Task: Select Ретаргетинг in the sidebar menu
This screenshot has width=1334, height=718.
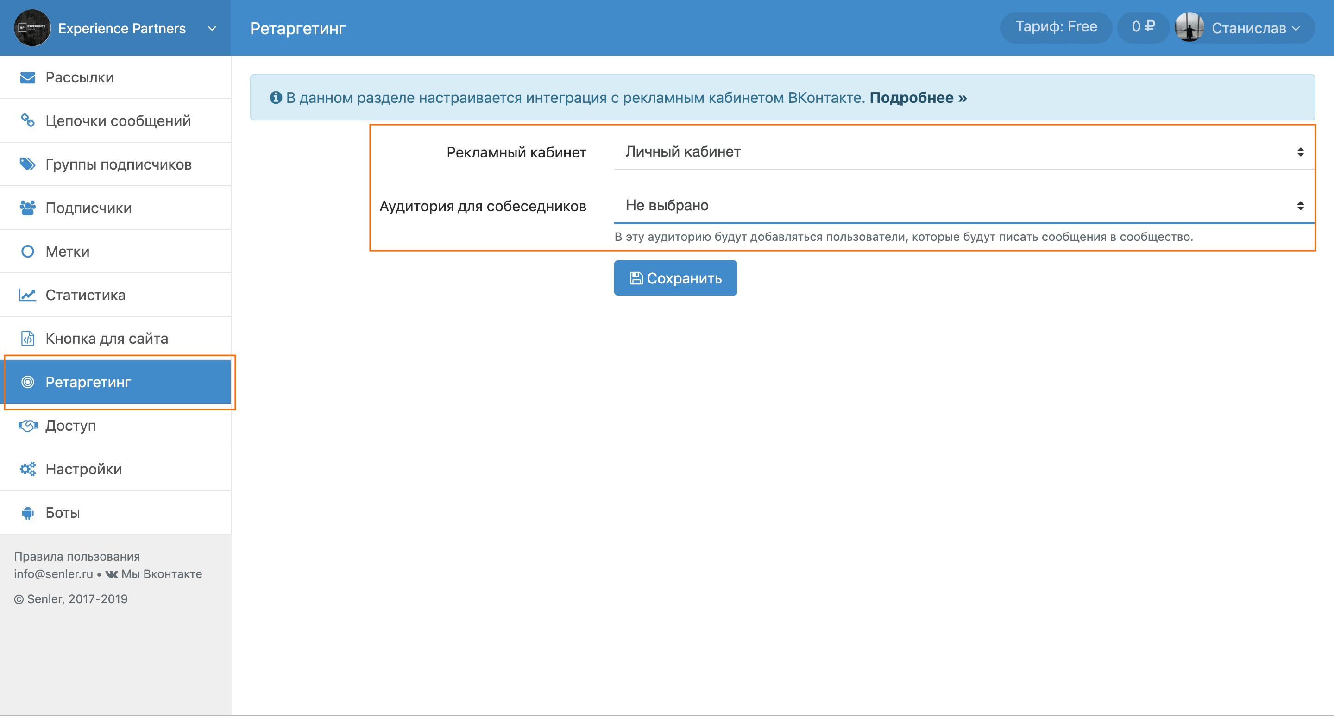Action: click(118, 382)
